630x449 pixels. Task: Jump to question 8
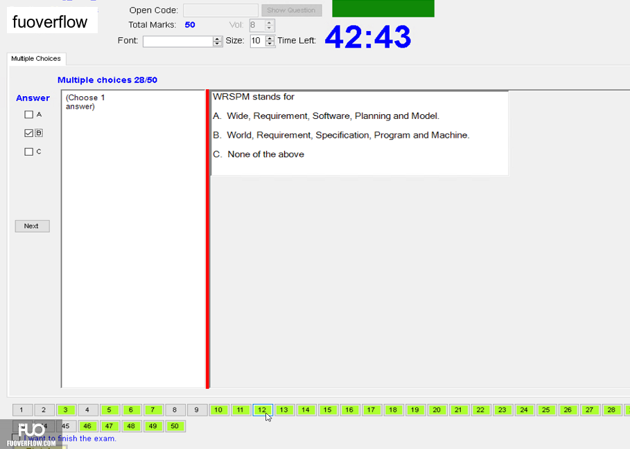[175, 410]
